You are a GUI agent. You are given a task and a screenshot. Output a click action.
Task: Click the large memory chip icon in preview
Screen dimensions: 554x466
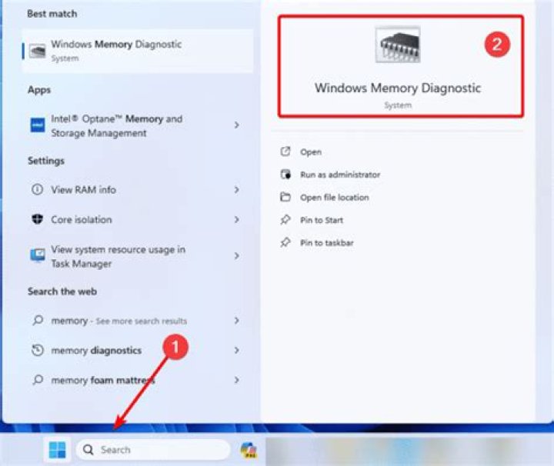point(398,45)
